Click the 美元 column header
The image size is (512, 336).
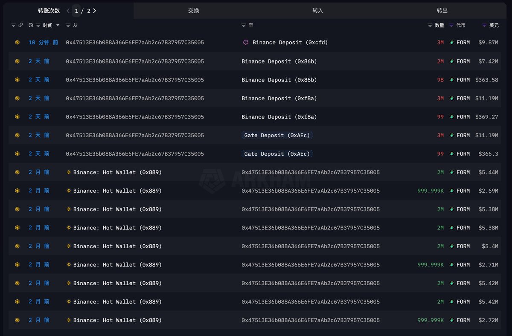click(x=494, y=26)
